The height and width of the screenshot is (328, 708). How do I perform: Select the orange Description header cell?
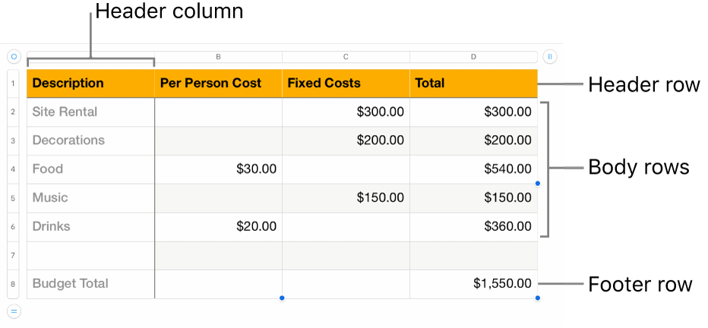(x=90, y=84)
